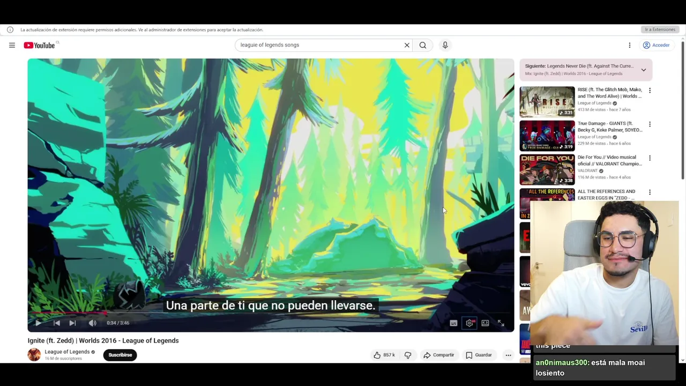Open League of Legends channel name link

click(x=67, y=352)
